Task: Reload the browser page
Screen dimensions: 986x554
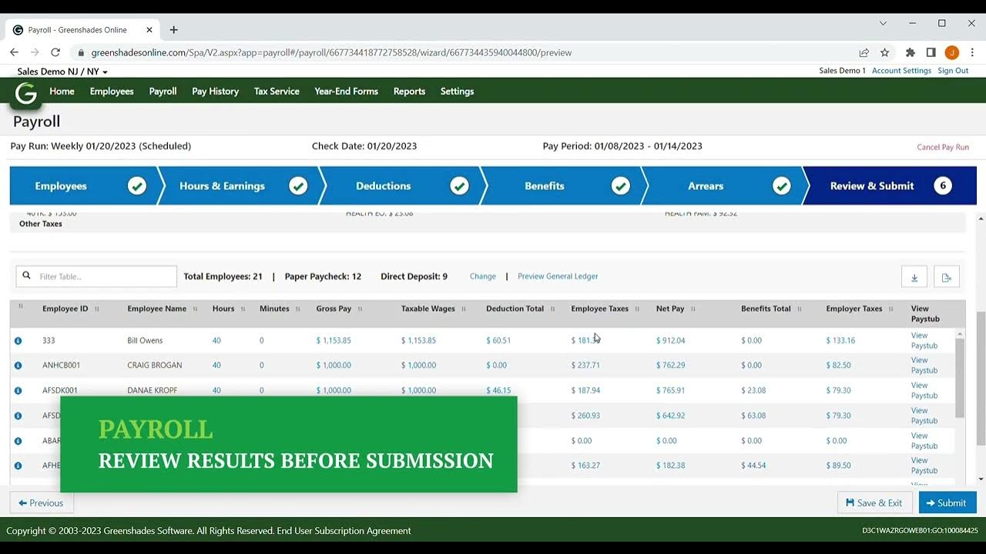Action: pyautogui.click(x=55, y=52)
